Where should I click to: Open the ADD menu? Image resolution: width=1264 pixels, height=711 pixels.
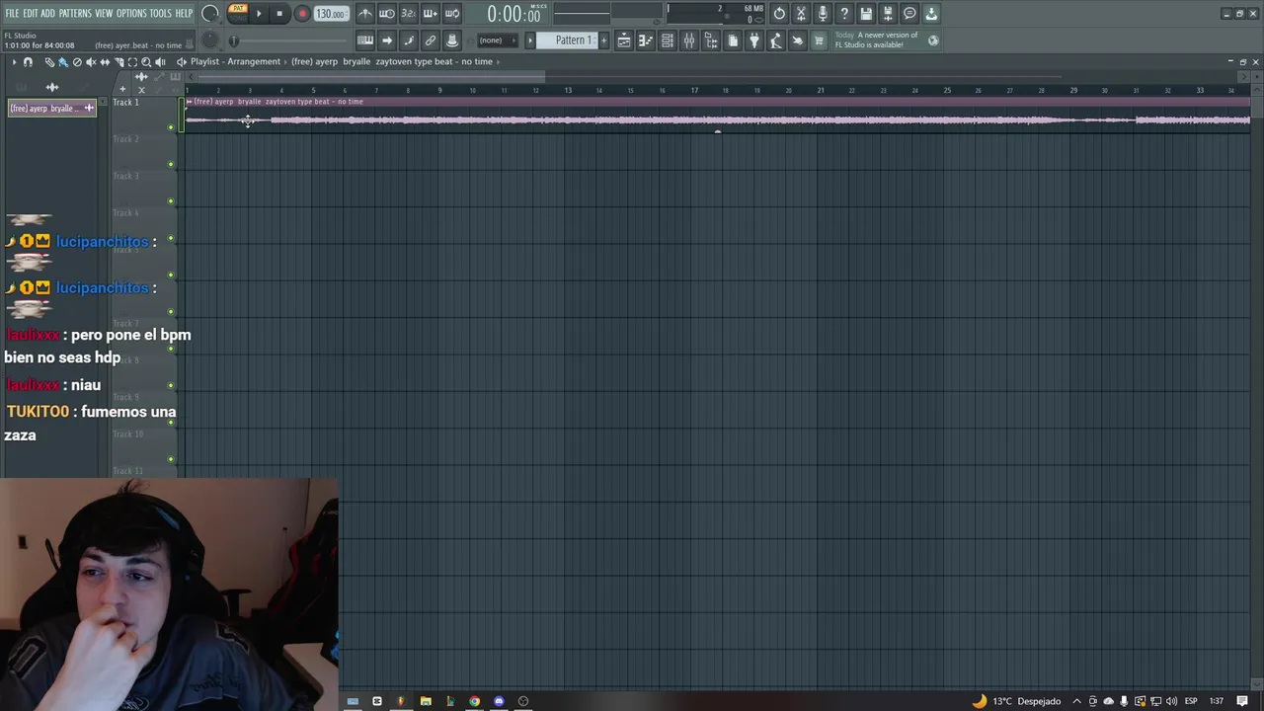pyautogui.click(x=47, y=13)
